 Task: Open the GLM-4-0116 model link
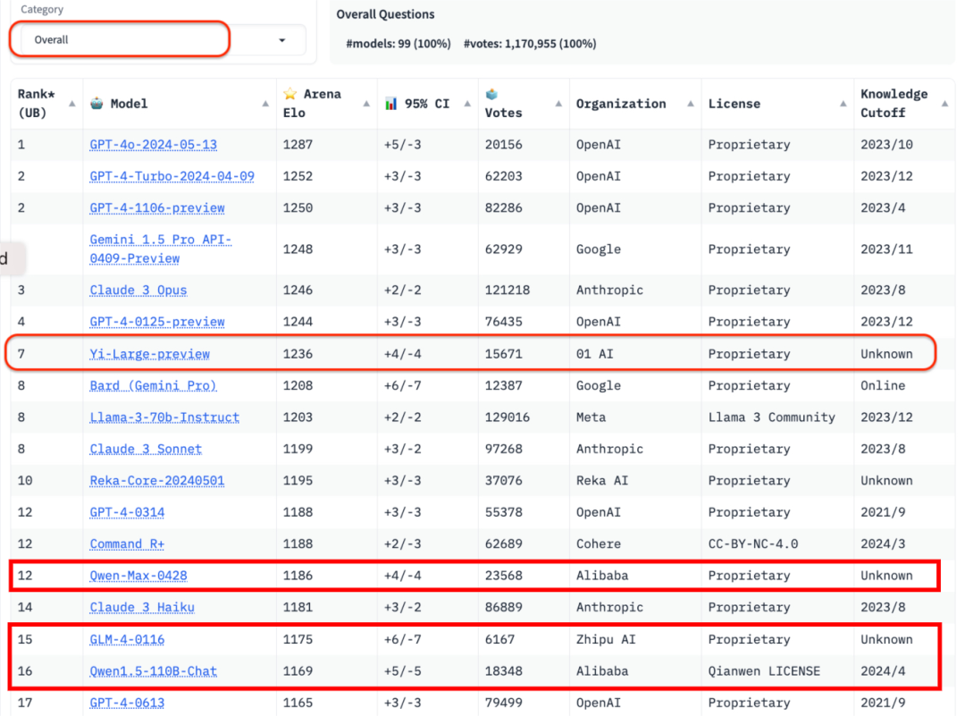click(x=128, y=640)
